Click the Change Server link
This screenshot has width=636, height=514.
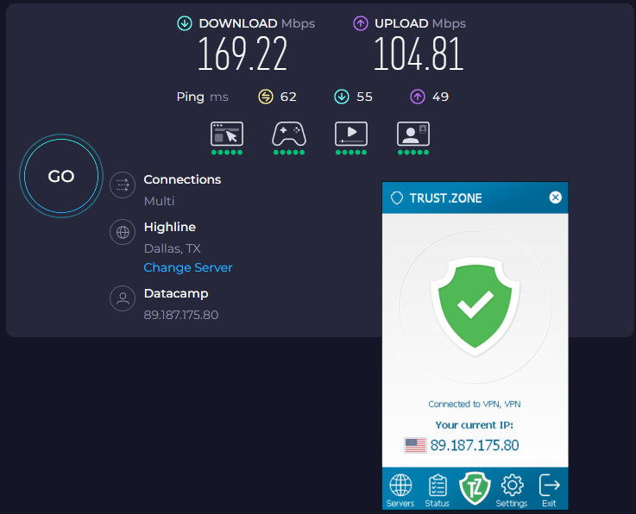(188, 267)
